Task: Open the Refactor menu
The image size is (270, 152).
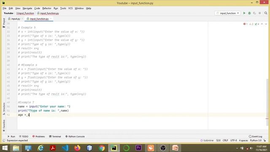Action: coord(47,8)
